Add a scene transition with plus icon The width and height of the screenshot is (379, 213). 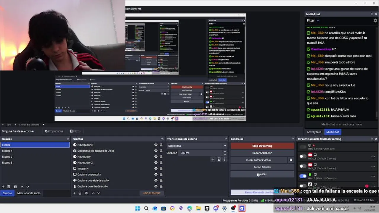[x=213, y=159]
